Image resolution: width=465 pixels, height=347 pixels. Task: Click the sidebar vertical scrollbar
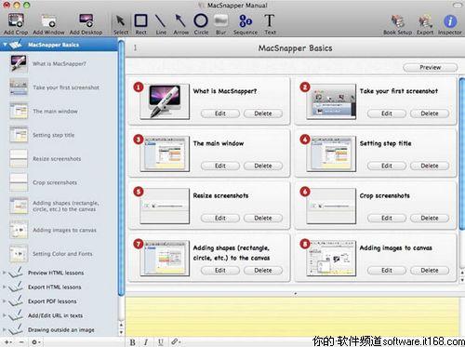(x=121, y=167)
